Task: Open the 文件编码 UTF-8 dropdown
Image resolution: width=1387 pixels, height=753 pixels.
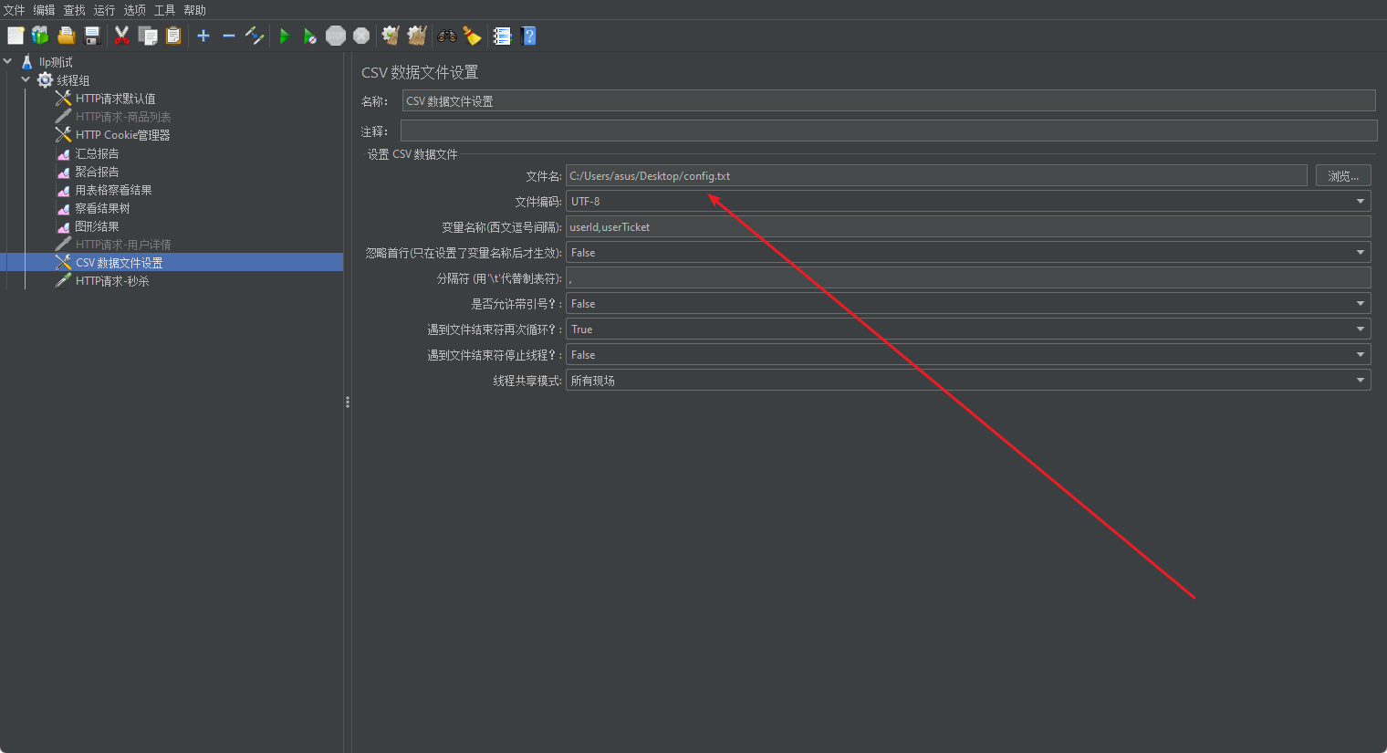Action: click(x=968, y=202)
